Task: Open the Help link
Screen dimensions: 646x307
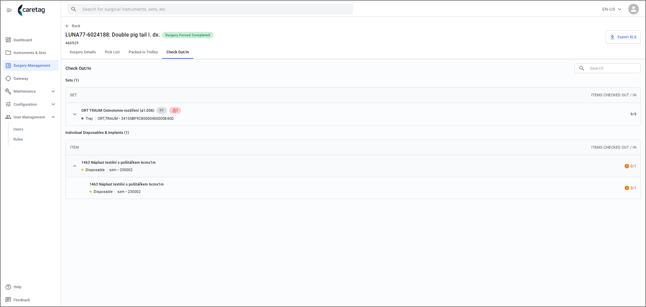Action: point(17,287)
